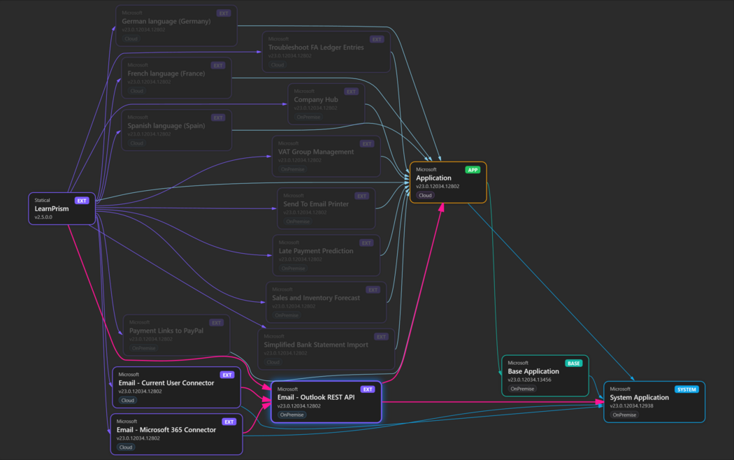
Task: Click version v2.5.0.0 text on LearnPrism
Action: tap(43, 217)
